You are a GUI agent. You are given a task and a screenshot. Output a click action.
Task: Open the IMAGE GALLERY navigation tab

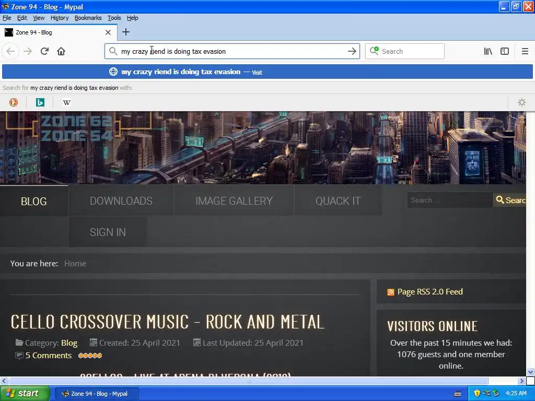[234, 201]
